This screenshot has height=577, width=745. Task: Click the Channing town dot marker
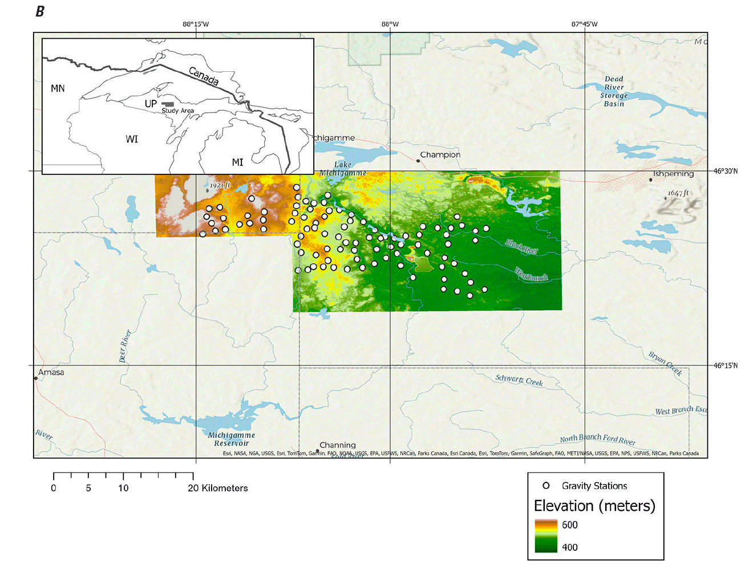(x=318, y=451)
